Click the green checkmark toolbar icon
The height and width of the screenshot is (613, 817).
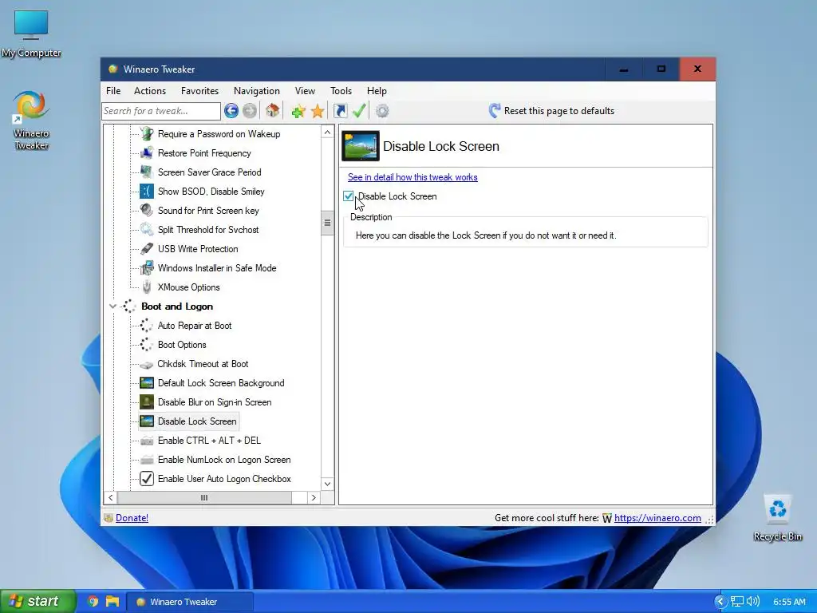point(359,110)
